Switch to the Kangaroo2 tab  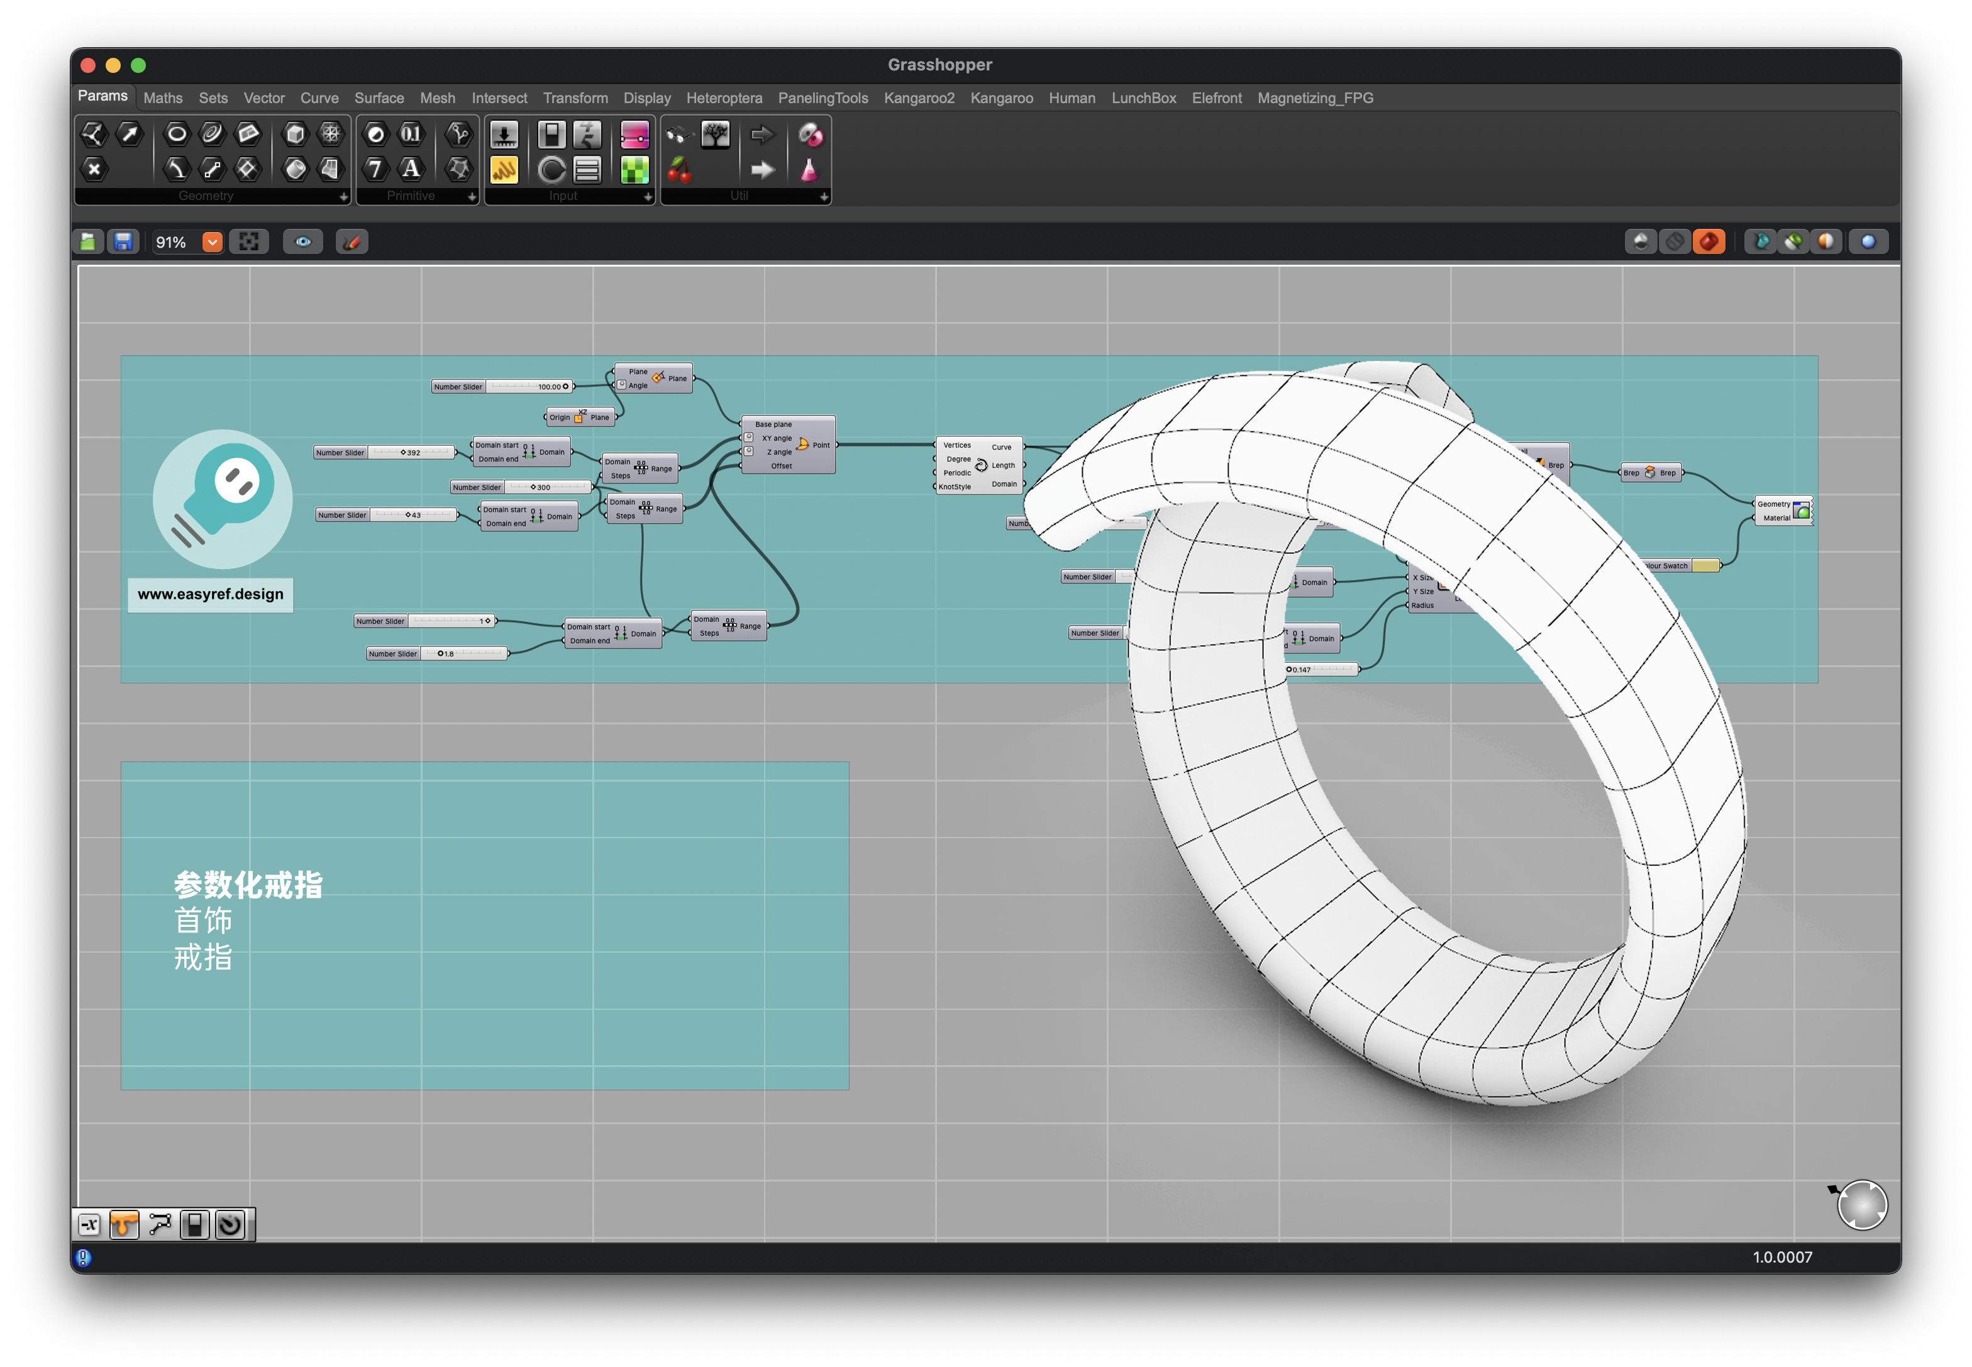(918, 97)
